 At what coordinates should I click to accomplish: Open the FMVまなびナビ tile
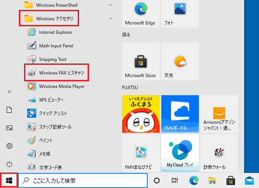pyautogui.click(x=141, y=153)
